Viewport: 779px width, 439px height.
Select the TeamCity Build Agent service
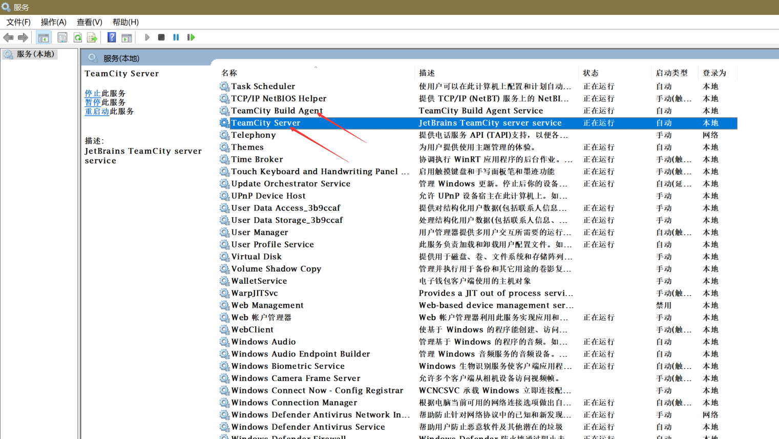click(x=478, y=111)
